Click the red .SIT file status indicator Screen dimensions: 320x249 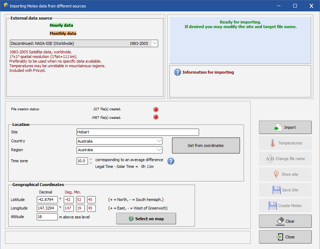coord(156,110)
